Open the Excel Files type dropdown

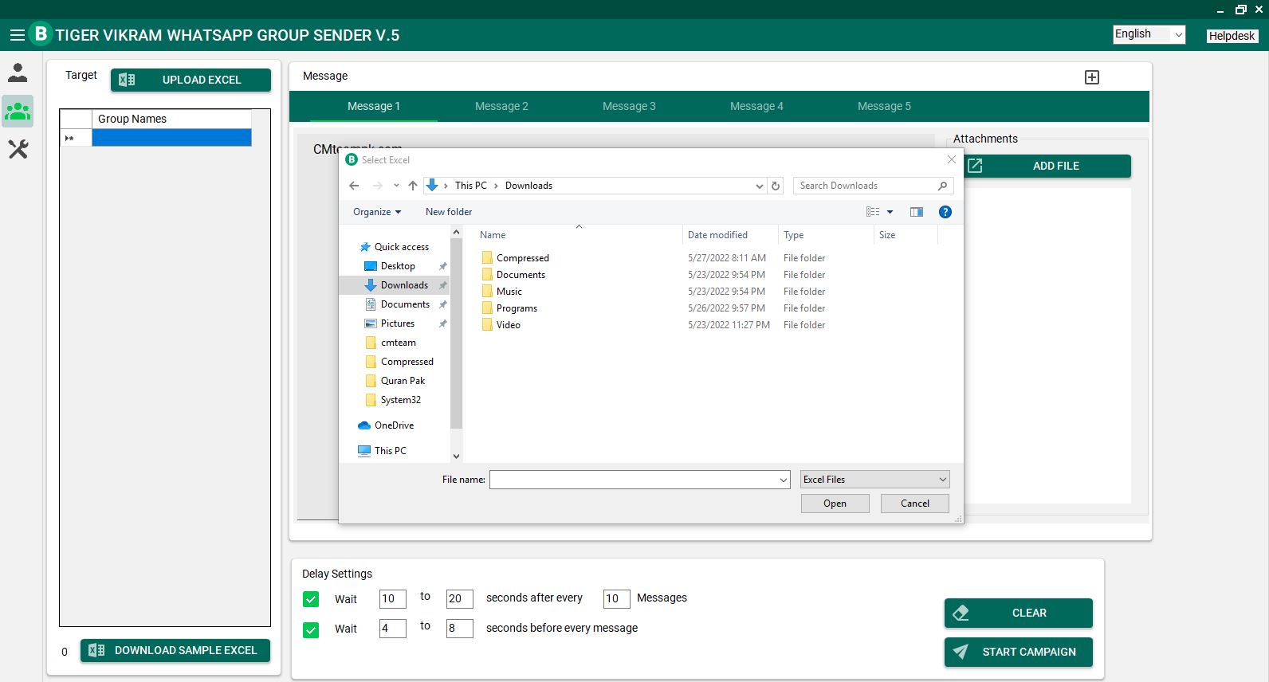pyautogui.click(x=875, y=480)
